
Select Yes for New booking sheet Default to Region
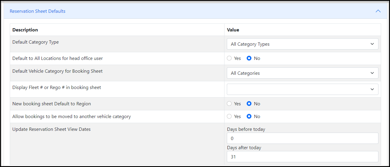(229, 104)
